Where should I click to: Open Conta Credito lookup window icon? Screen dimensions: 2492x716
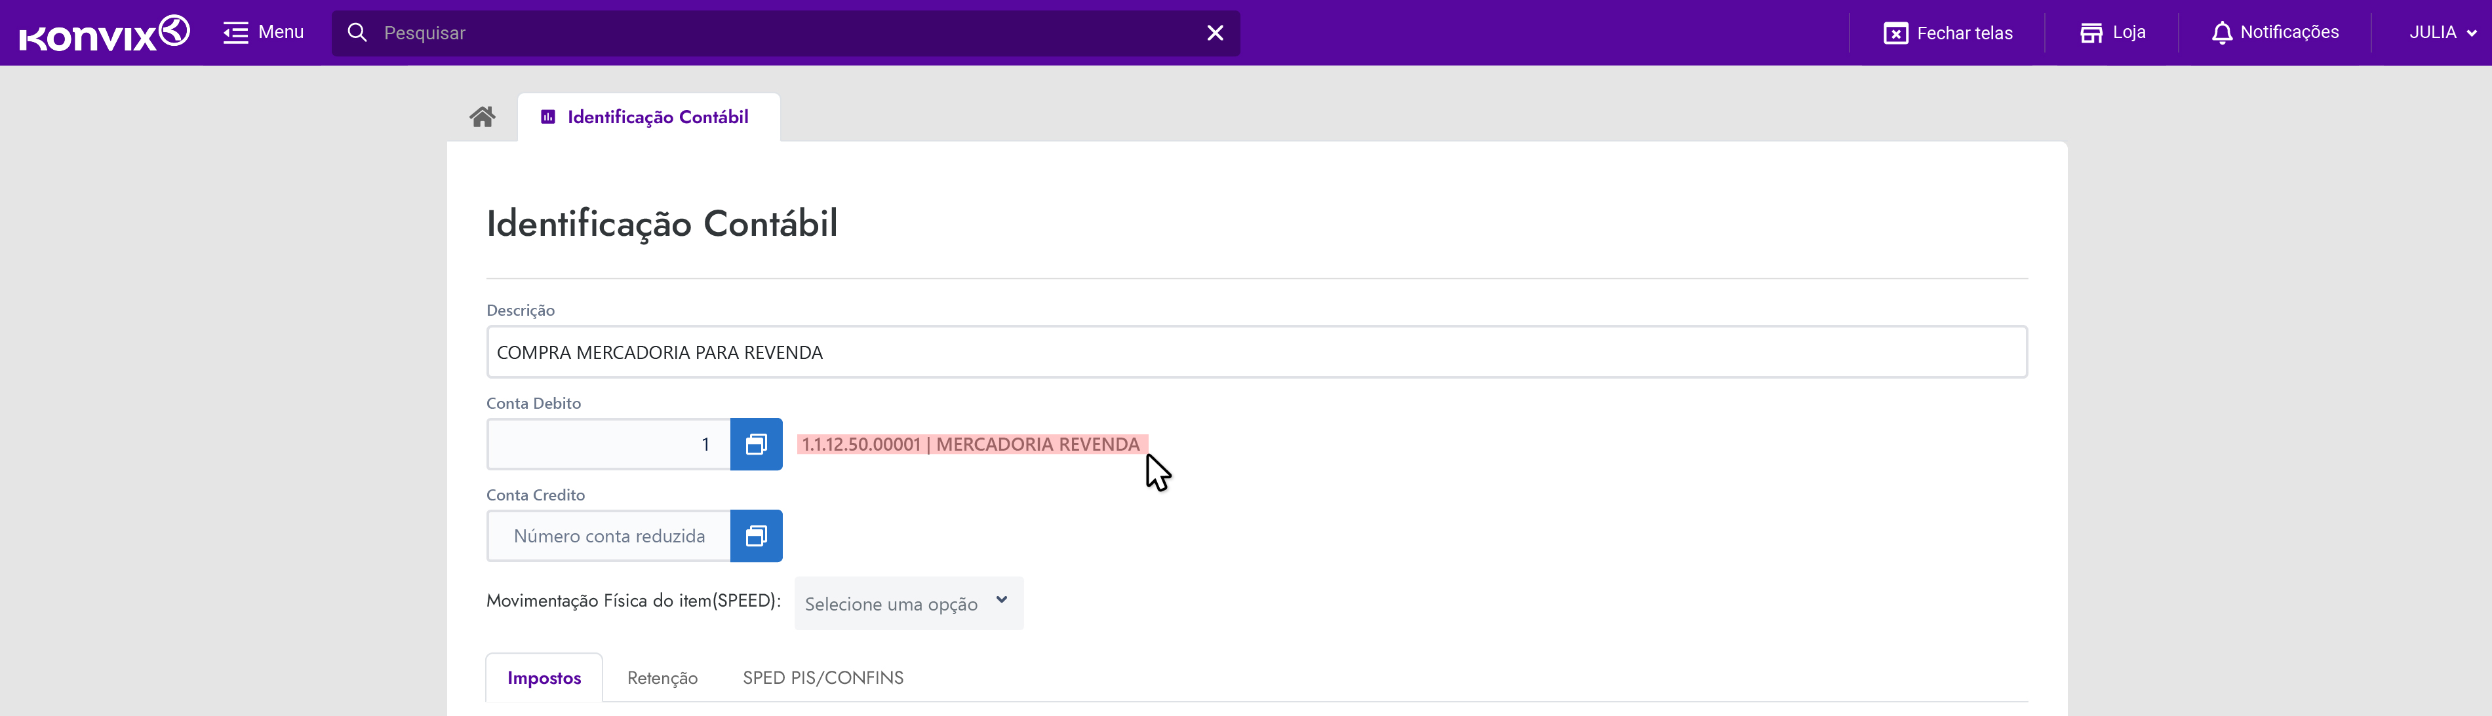coord(755,537)
